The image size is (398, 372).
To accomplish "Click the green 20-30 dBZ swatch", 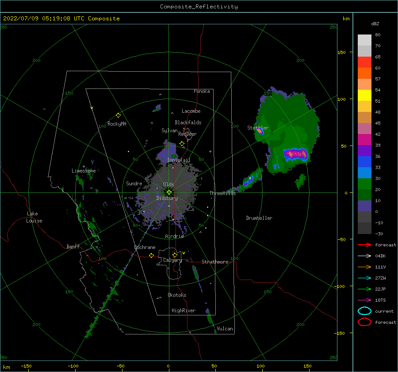I will (x=364, y=184).
